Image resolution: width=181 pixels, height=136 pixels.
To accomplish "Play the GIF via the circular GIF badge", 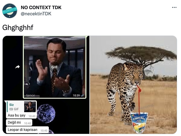I will point(55,67).
